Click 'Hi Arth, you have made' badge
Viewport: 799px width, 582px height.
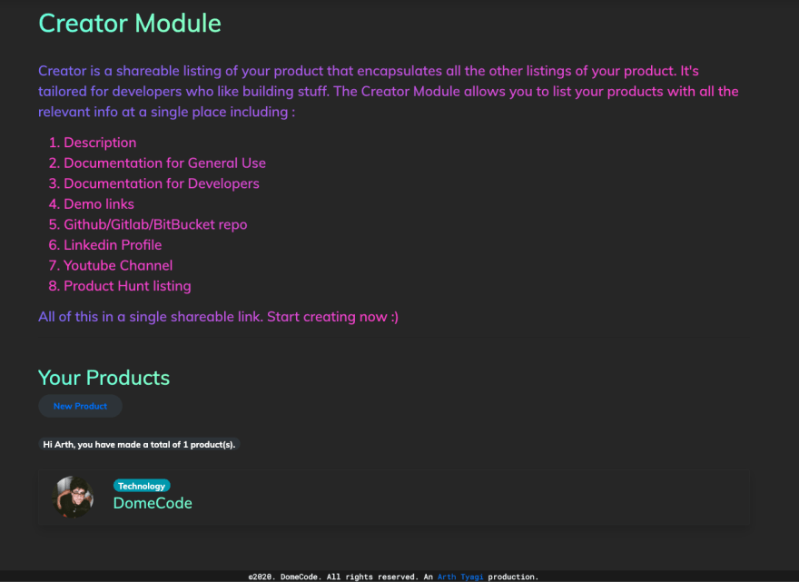[x=139, y=444]
